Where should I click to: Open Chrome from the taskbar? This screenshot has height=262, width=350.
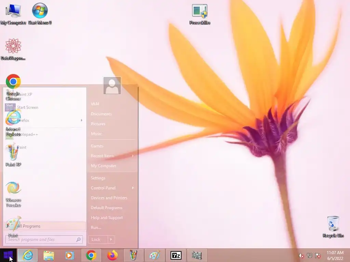point(91,255)
